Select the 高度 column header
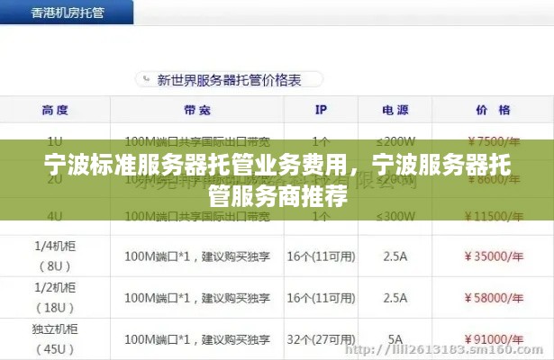Image resolution: width=554 pixels, height=360 pixels. pyautogui.click(x=55, y=110)
